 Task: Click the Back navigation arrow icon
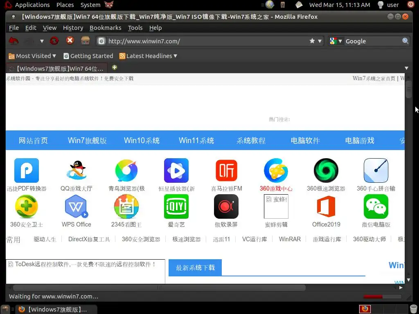(14, 41)
